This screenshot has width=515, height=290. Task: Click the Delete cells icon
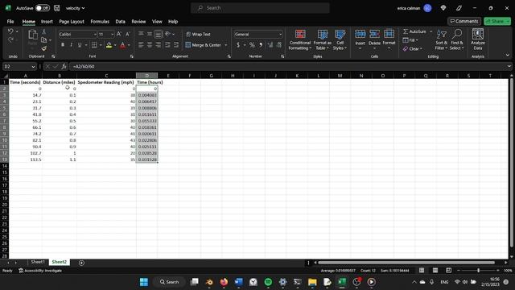coord(374,34)
